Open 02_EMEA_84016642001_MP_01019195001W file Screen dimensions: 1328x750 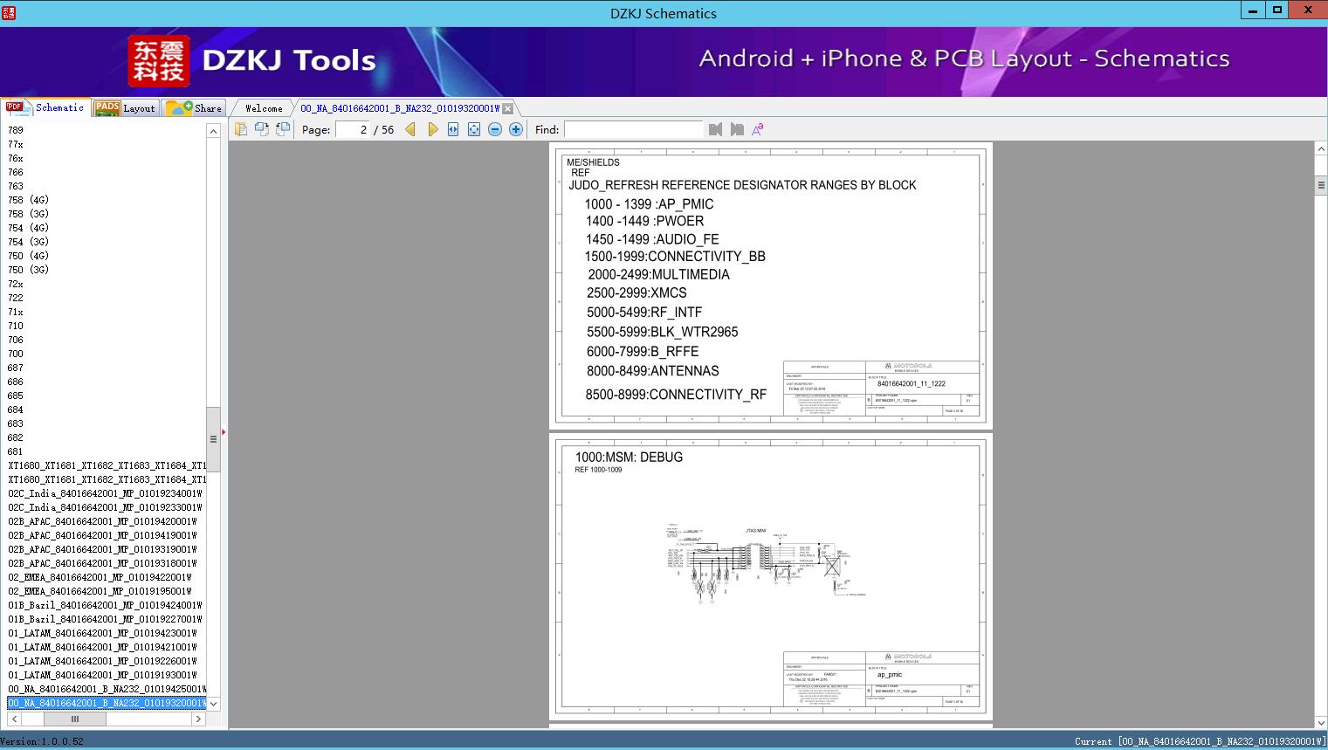point(100,591)
